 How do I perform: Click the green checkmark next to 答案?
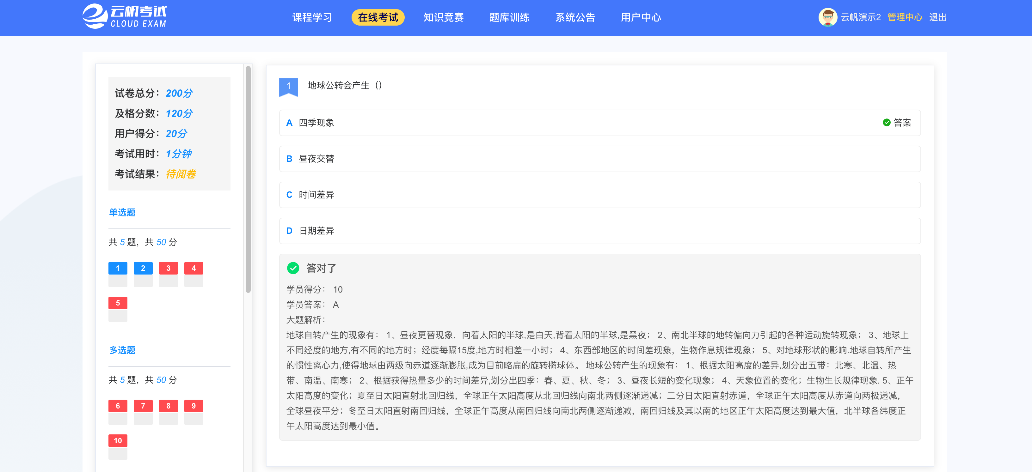tap(887, 123)
